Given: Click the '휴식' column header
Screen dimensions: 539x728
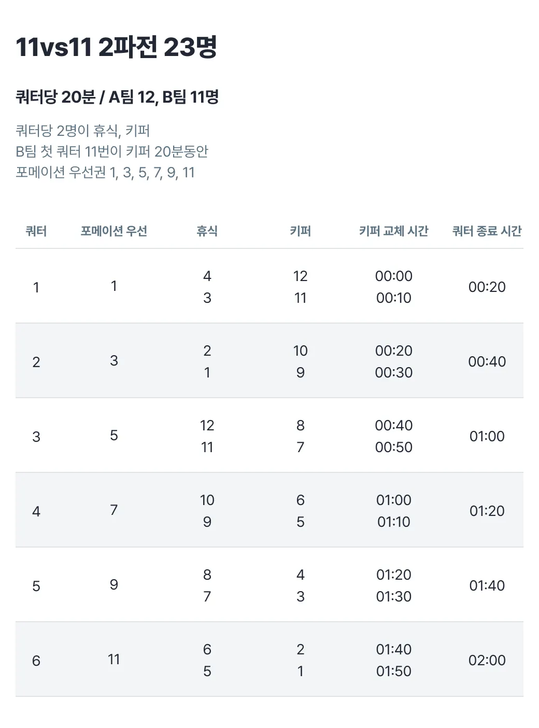Looking at the screenshot, I should click(207, 231).
